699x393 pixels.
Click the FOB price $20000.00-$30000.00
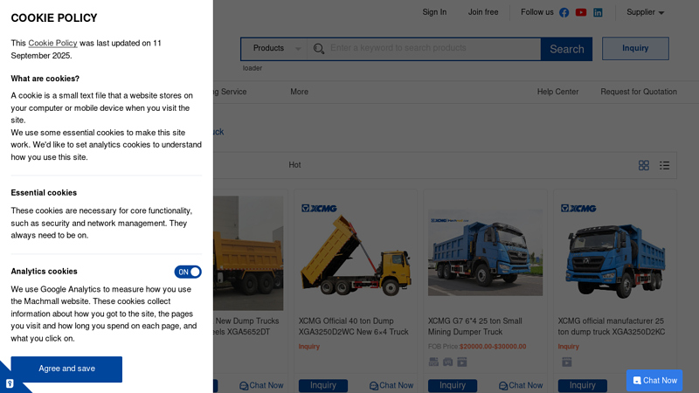coord(493,346)
